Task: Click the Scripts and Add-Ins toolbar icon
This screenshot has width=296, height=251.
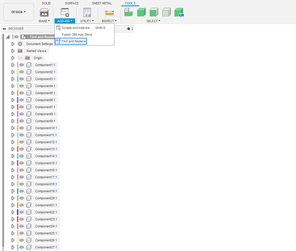Action: pos(65,13)
